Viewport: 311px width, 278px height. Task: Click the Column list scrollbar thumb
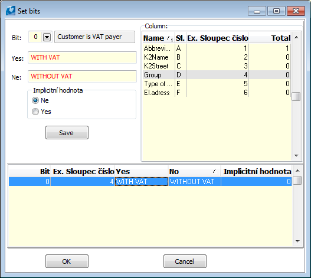pos(296,97)
